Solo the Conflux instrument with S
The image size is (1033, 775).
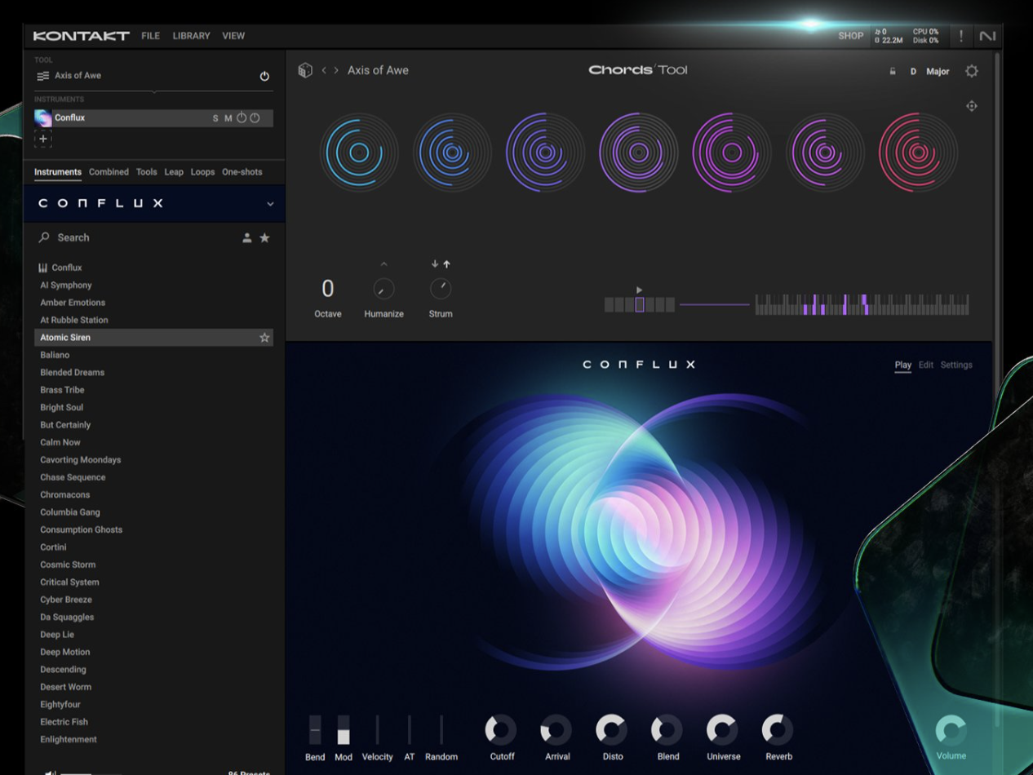click(x=215, y=118)
